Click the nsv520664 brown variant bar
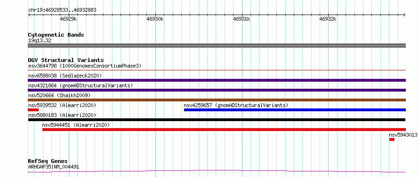The image size is (419, 177). [x=217, y=100]
